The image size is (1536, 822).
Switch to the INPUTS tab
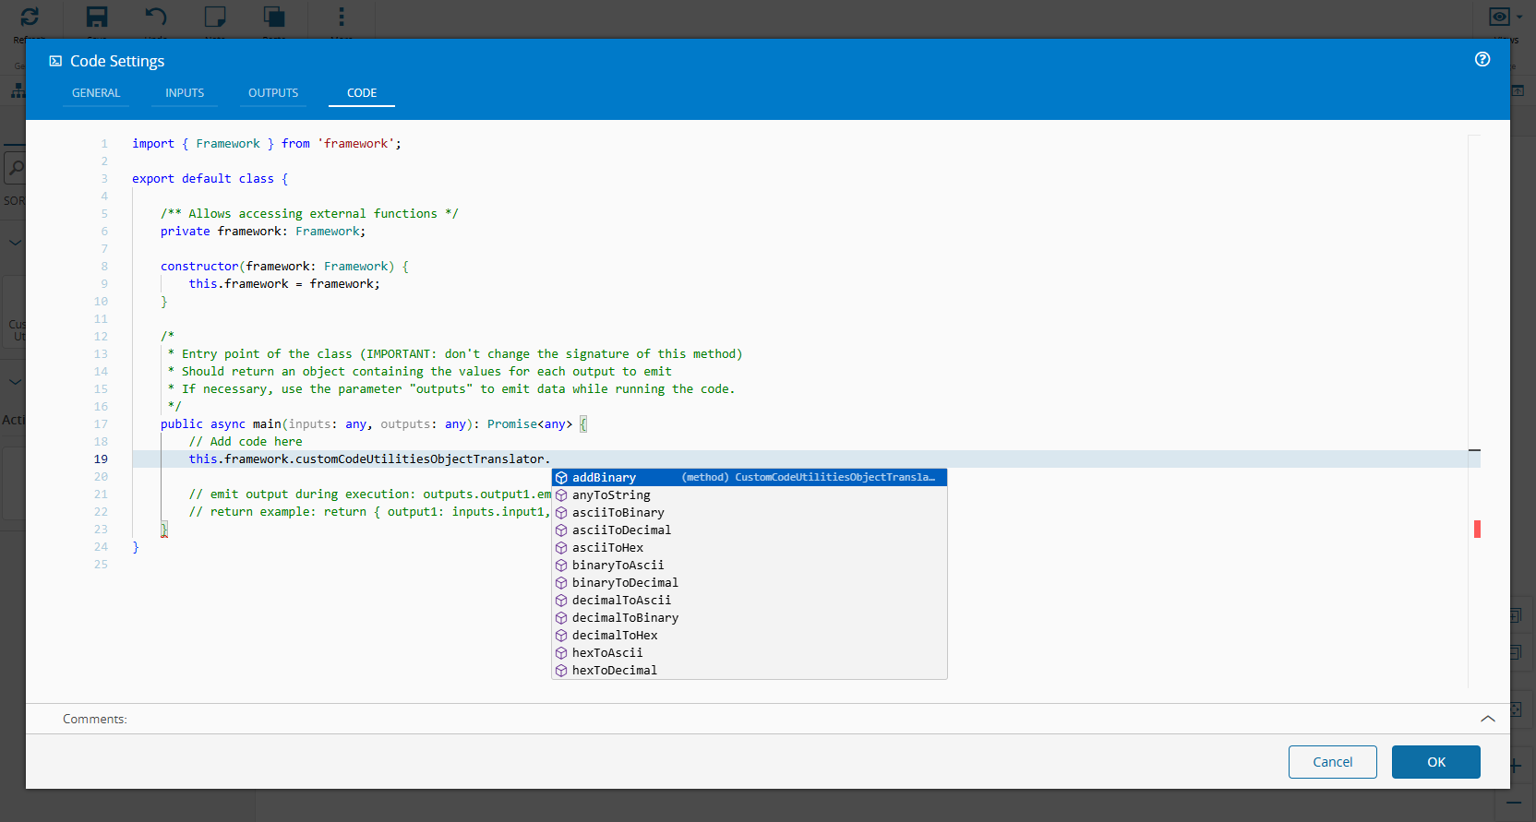coord(185,93)
